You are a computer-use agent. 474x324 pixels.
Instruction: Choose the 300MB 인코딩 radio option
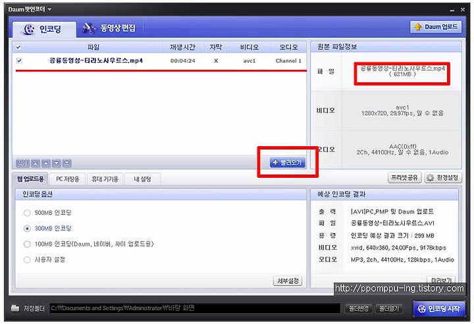click(27, 229)
